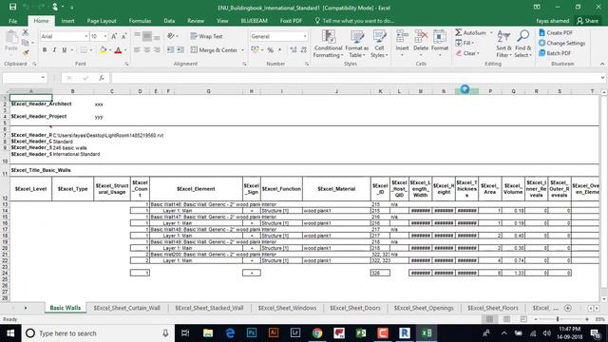Select the Align Left icon

point(137,50)
